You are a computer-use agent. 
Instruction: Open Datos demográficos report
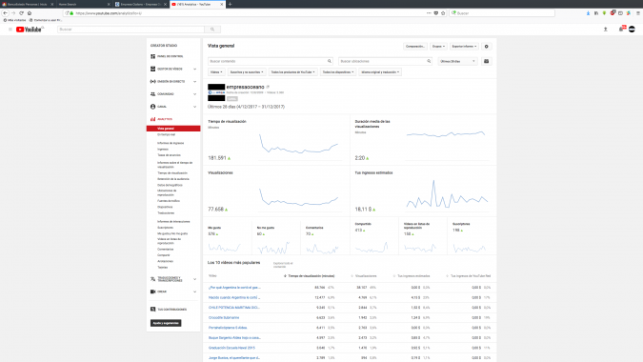point(170,185)
